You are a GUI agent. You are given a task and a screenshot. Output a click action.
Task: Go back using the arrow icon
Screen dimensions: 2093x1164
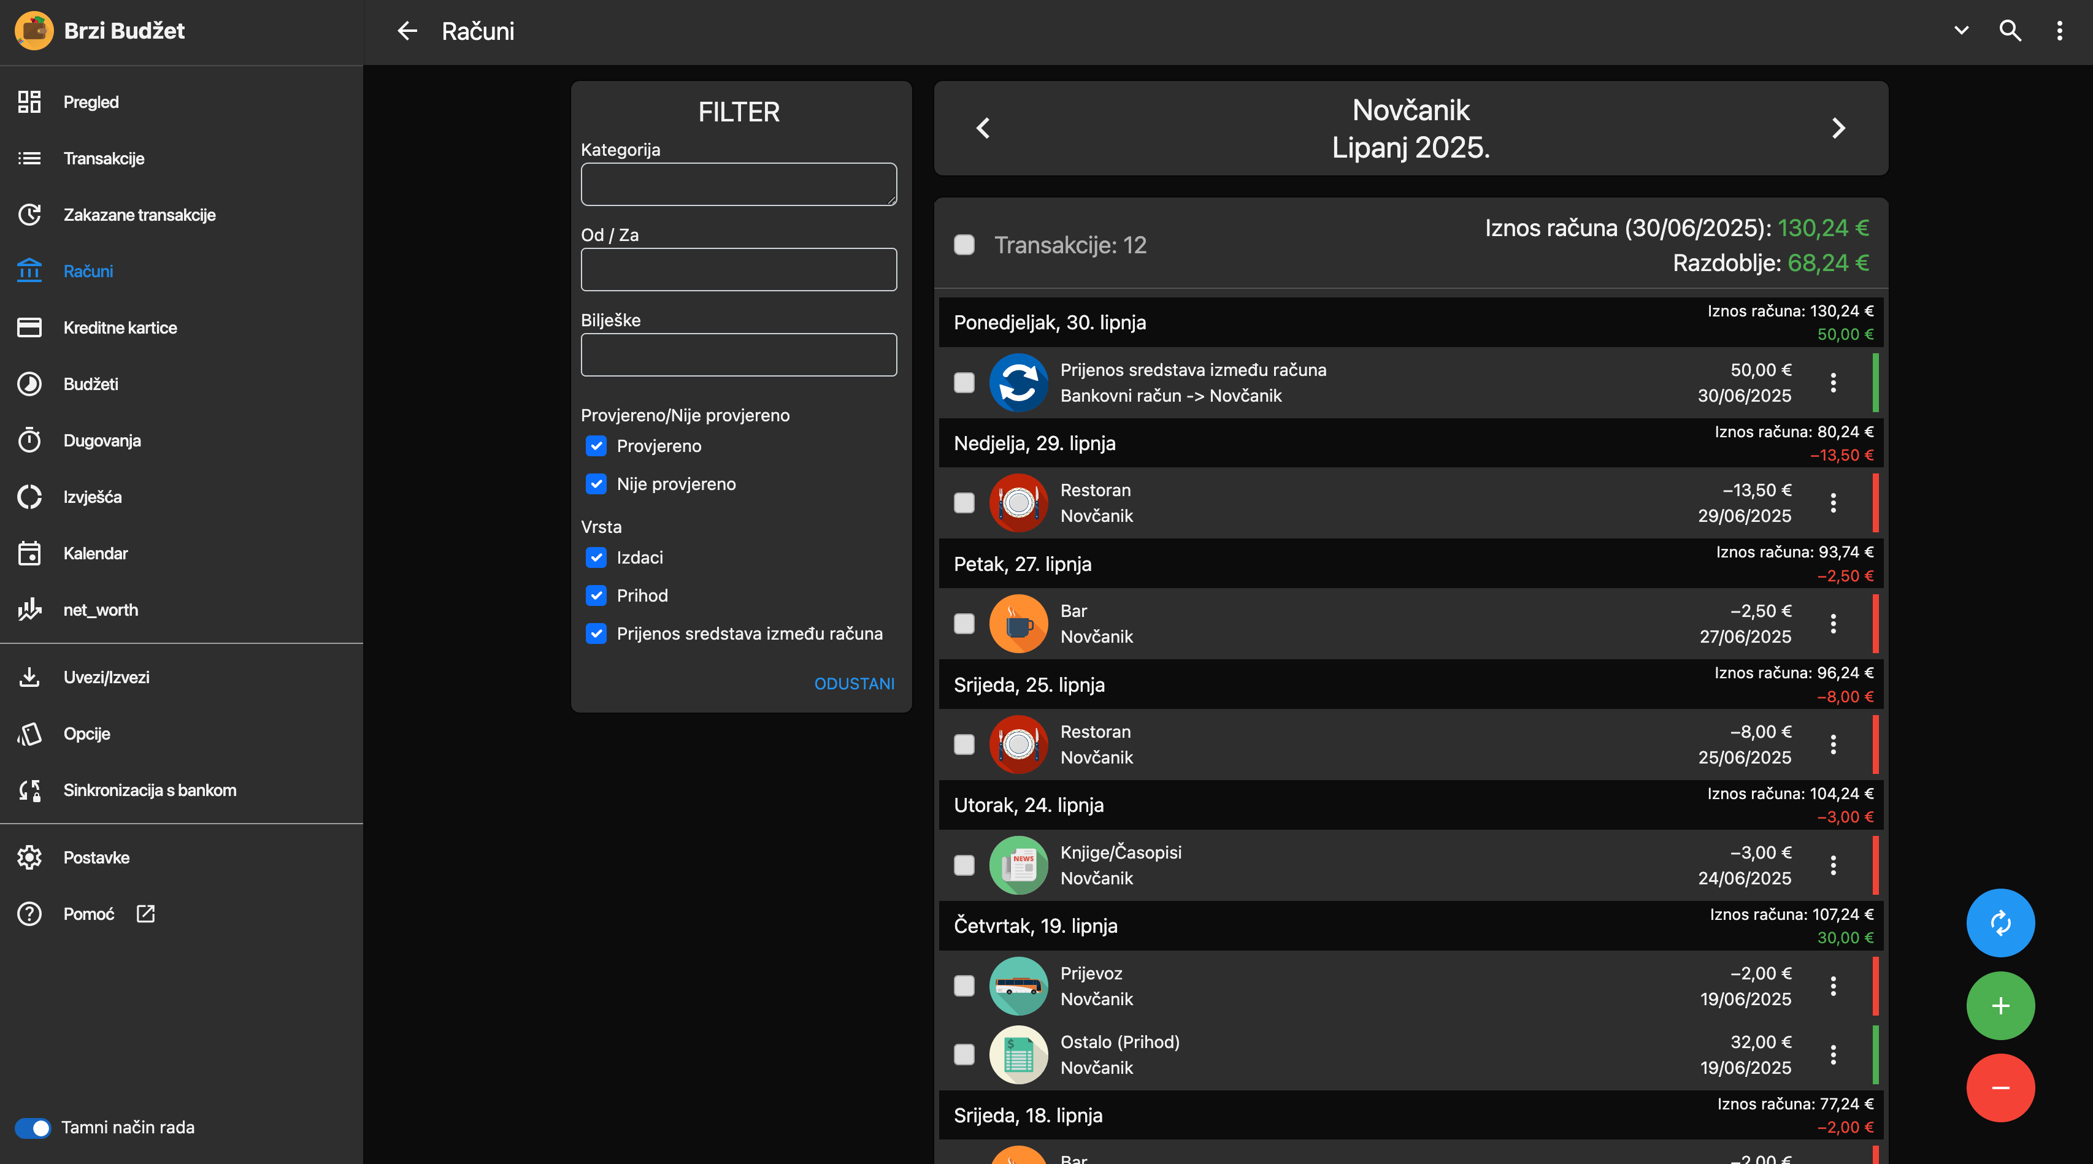point(407,31)
